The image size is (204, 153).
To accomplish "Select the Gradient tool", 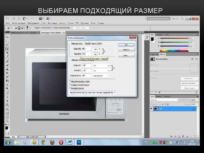I will point(7,81).
